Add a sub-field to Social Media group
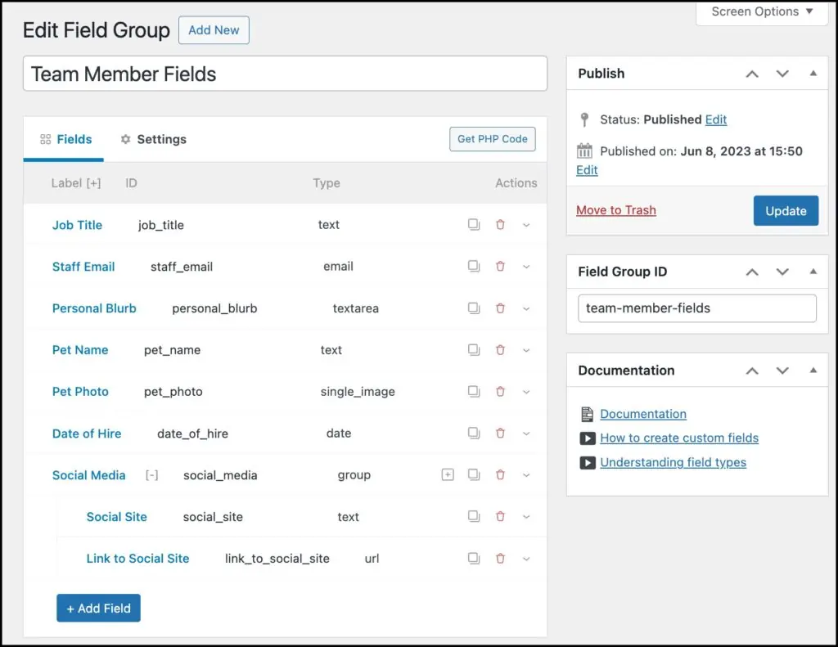The width and height of the screenshot is (838, 647). (x=448, y=475)
